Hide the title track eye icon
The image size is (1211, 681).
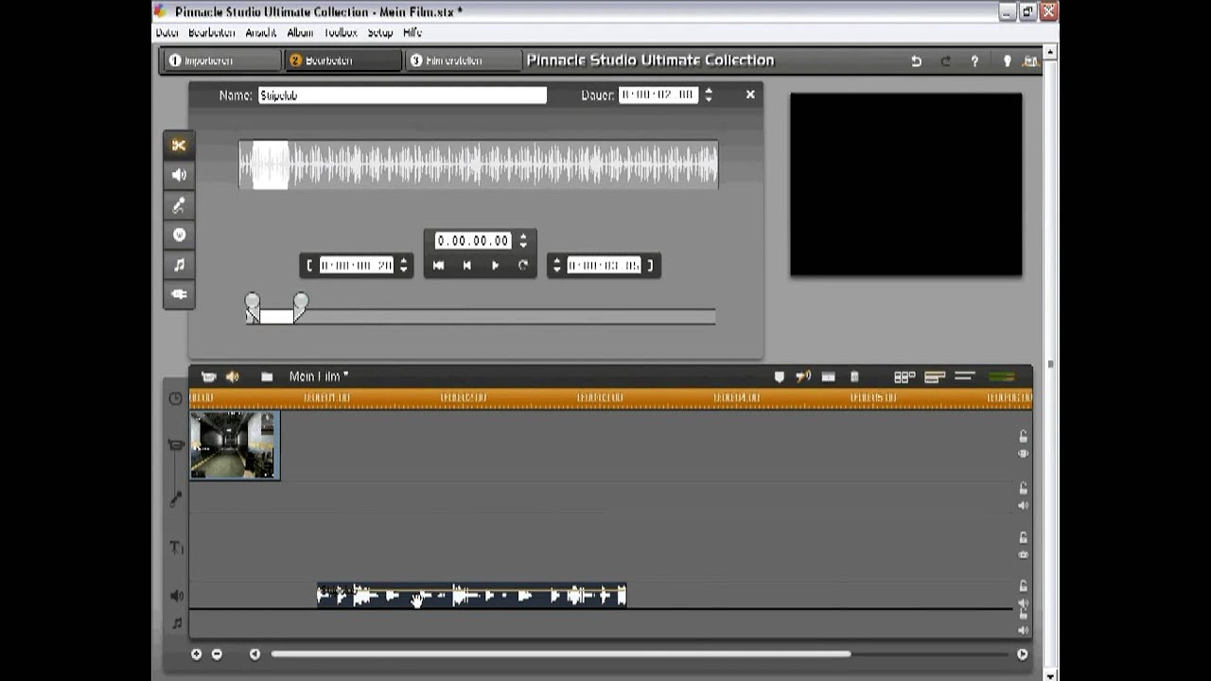(x=1023, y=554)
